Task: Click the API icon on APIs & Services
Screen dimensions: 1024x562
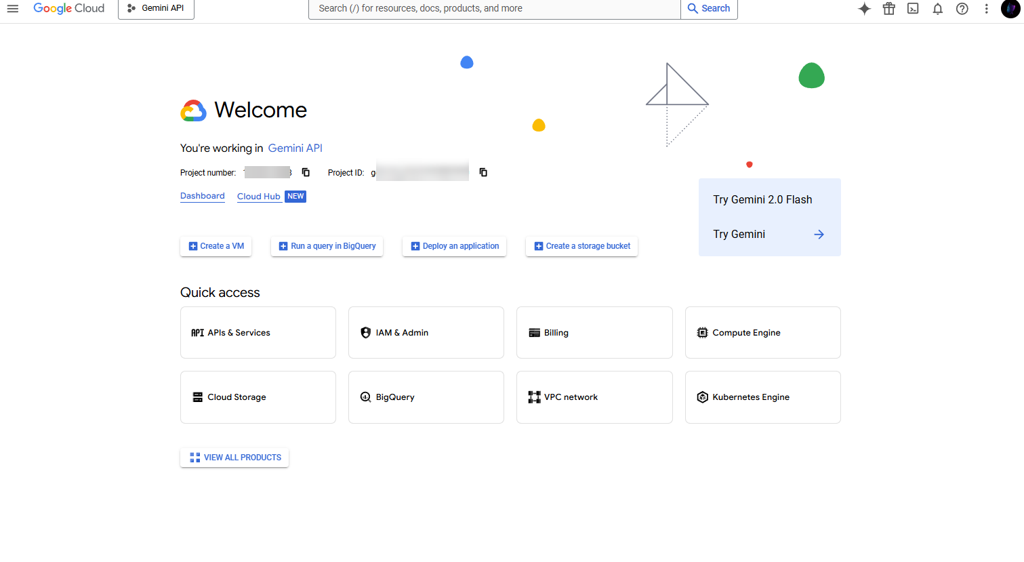Action: 197,333
